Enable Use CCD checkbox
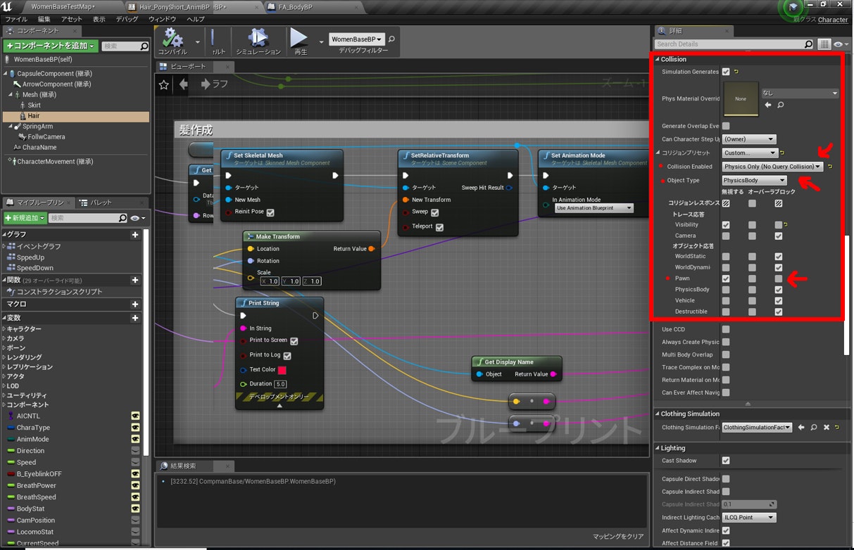 [726, 329]
